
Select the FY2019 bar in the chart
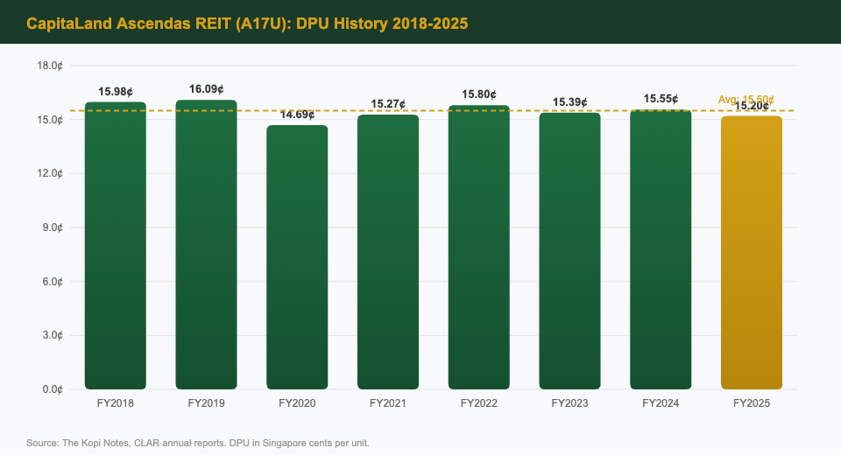click(x=206, y=244)
